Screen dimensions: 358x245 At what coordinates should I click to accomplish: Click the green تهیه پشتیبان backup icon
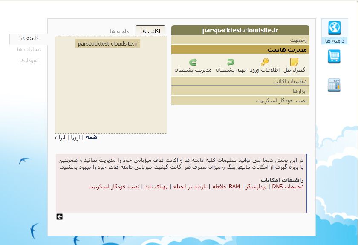point(231,62)
